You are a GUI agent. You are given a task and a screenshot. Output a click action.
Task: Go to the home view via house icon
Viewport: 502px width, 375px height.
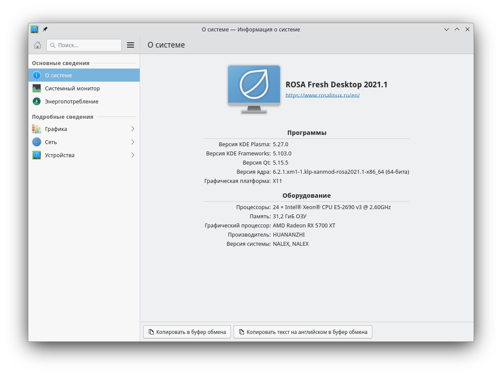[x=38, y=45]
